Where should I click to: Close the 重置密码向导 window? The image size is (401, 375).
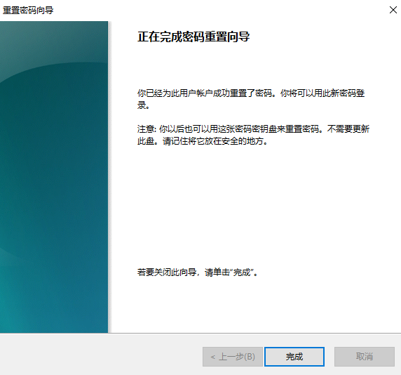393,10
